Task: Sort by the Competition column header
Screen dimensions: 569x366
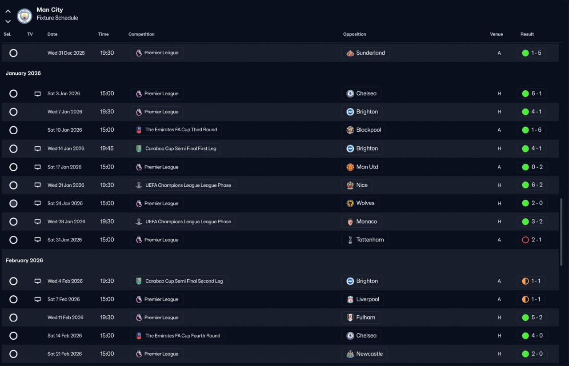Action: tap(141, 34)
